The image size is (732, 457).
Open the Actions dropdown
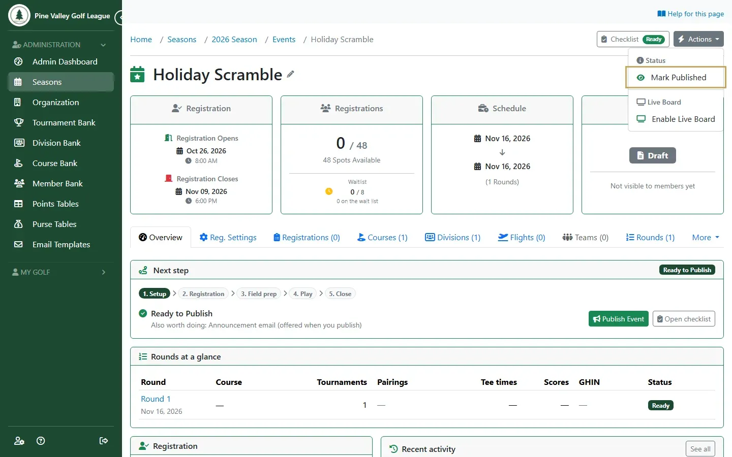(x=698, y=39)
